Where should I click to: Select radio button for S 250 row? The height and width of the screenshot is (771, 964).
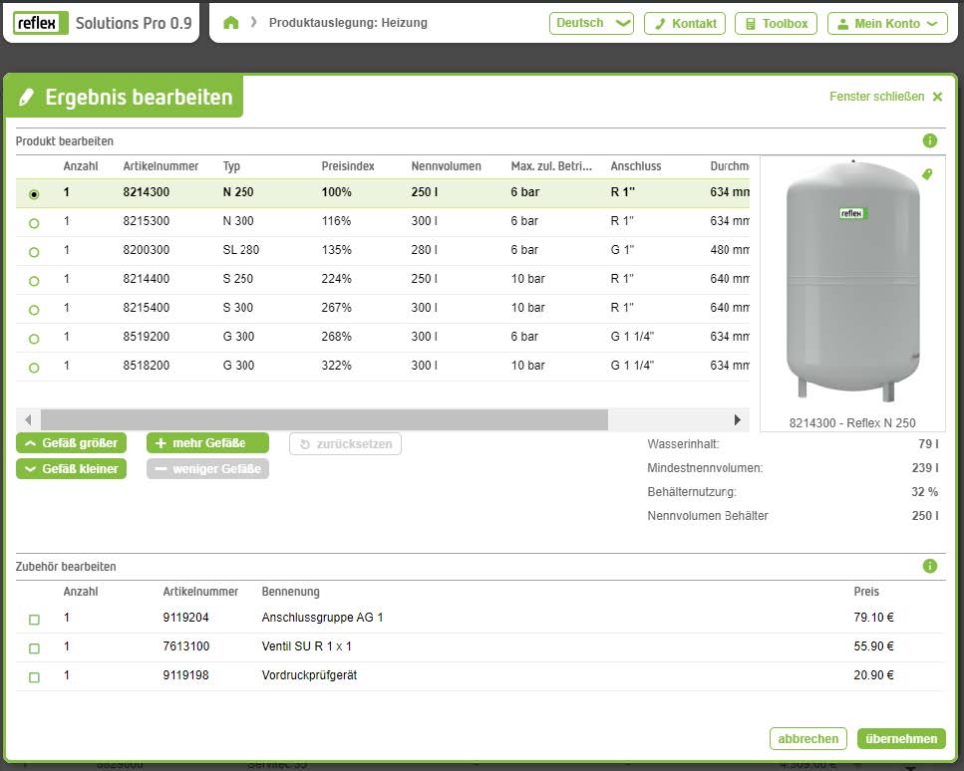[34, 281]
